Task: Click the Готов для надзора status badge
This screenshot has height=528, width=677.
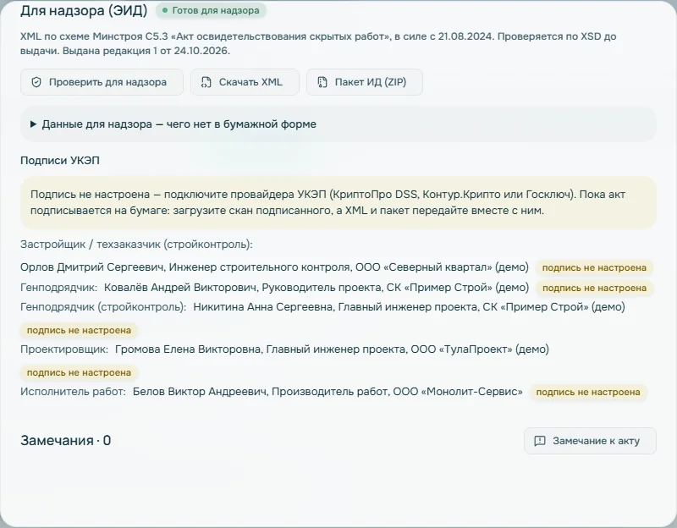Action: 211,10
